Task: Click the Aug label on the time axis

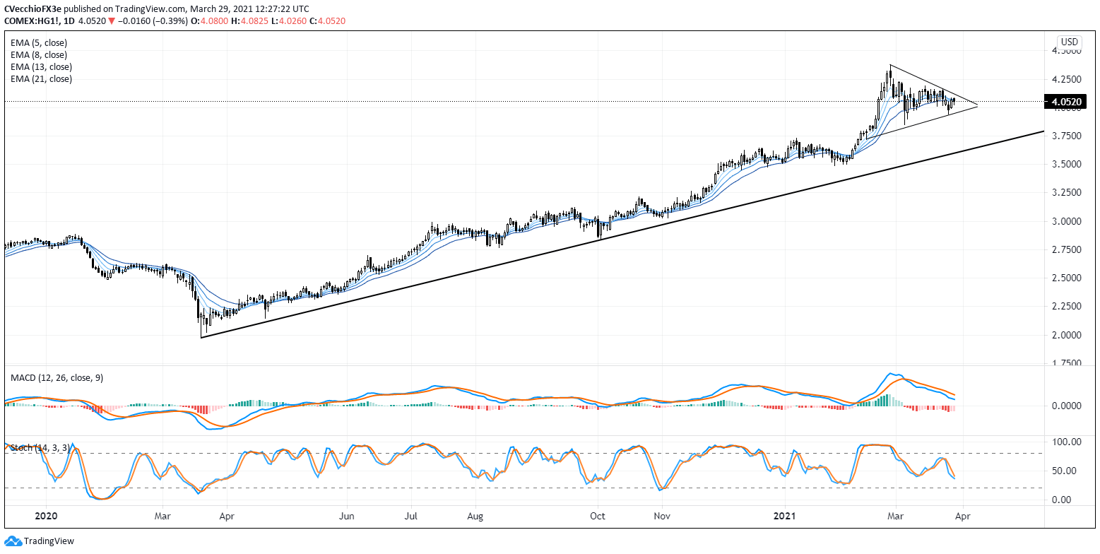Action: point(475,517)
